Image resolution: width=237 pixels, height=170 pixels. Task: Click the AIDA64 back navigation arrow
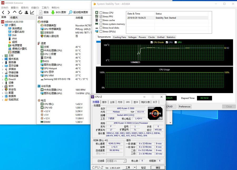tap(3, 12)
